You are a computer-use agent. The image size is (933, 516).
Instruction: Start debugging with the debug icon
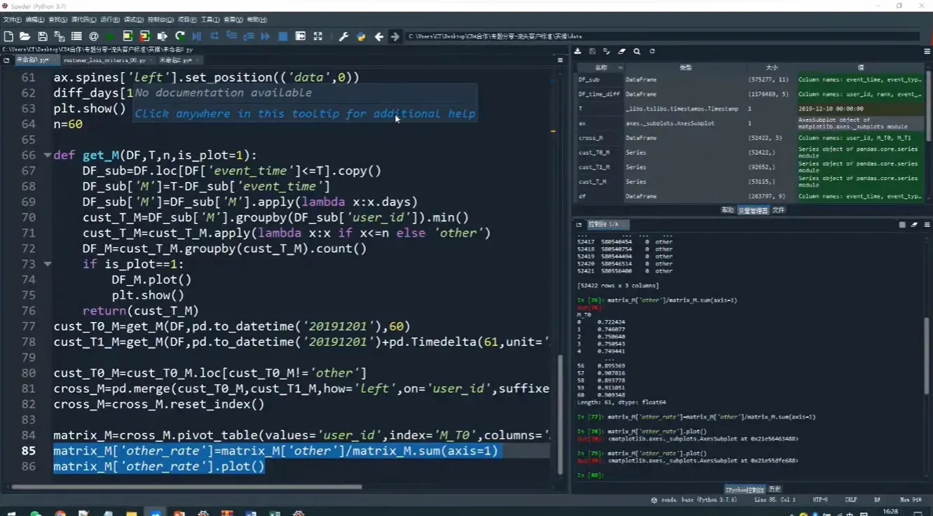197,36
